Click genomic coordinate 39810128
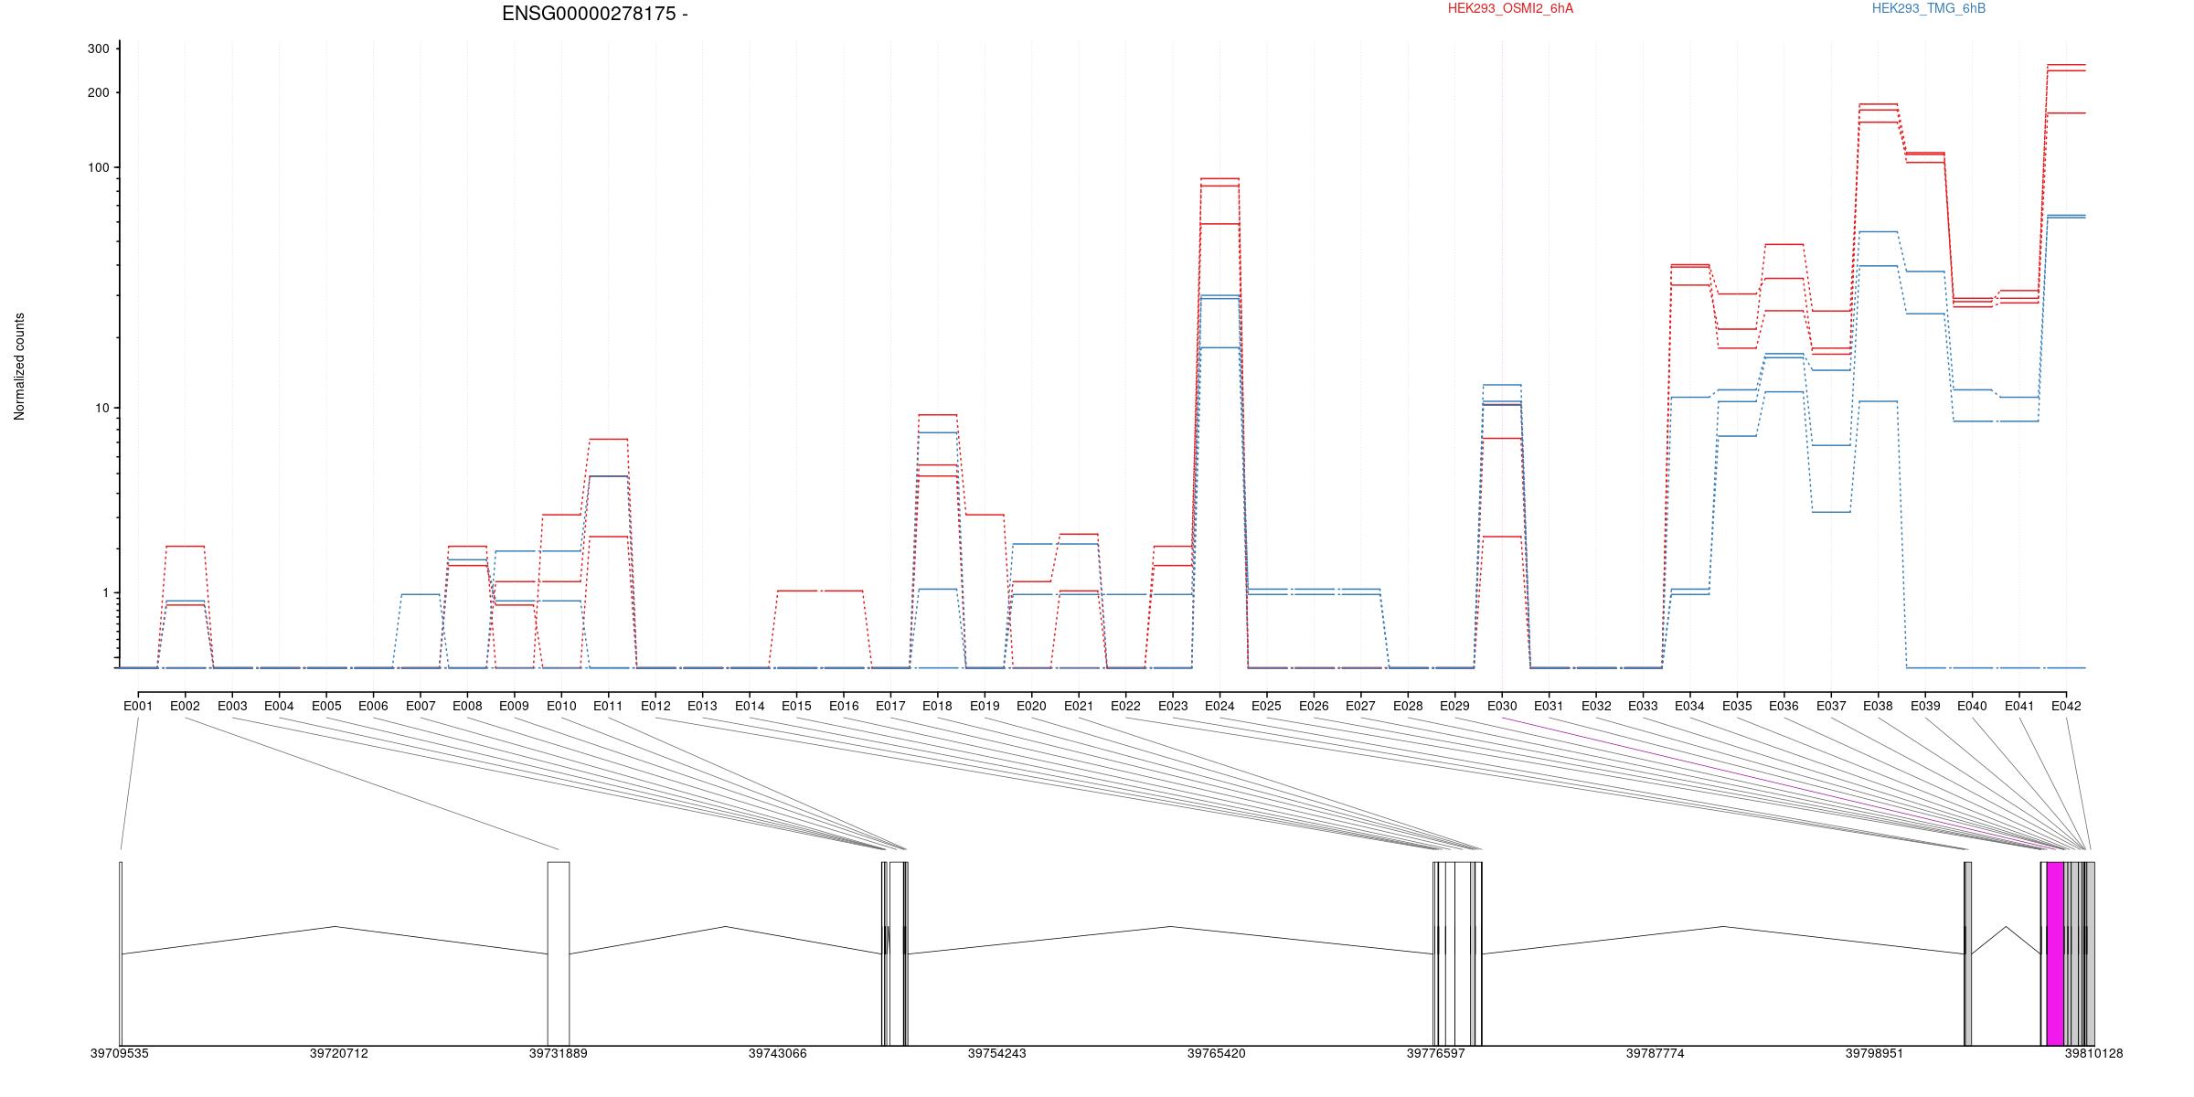2194x1097 pixels. click(2093, 1053)
